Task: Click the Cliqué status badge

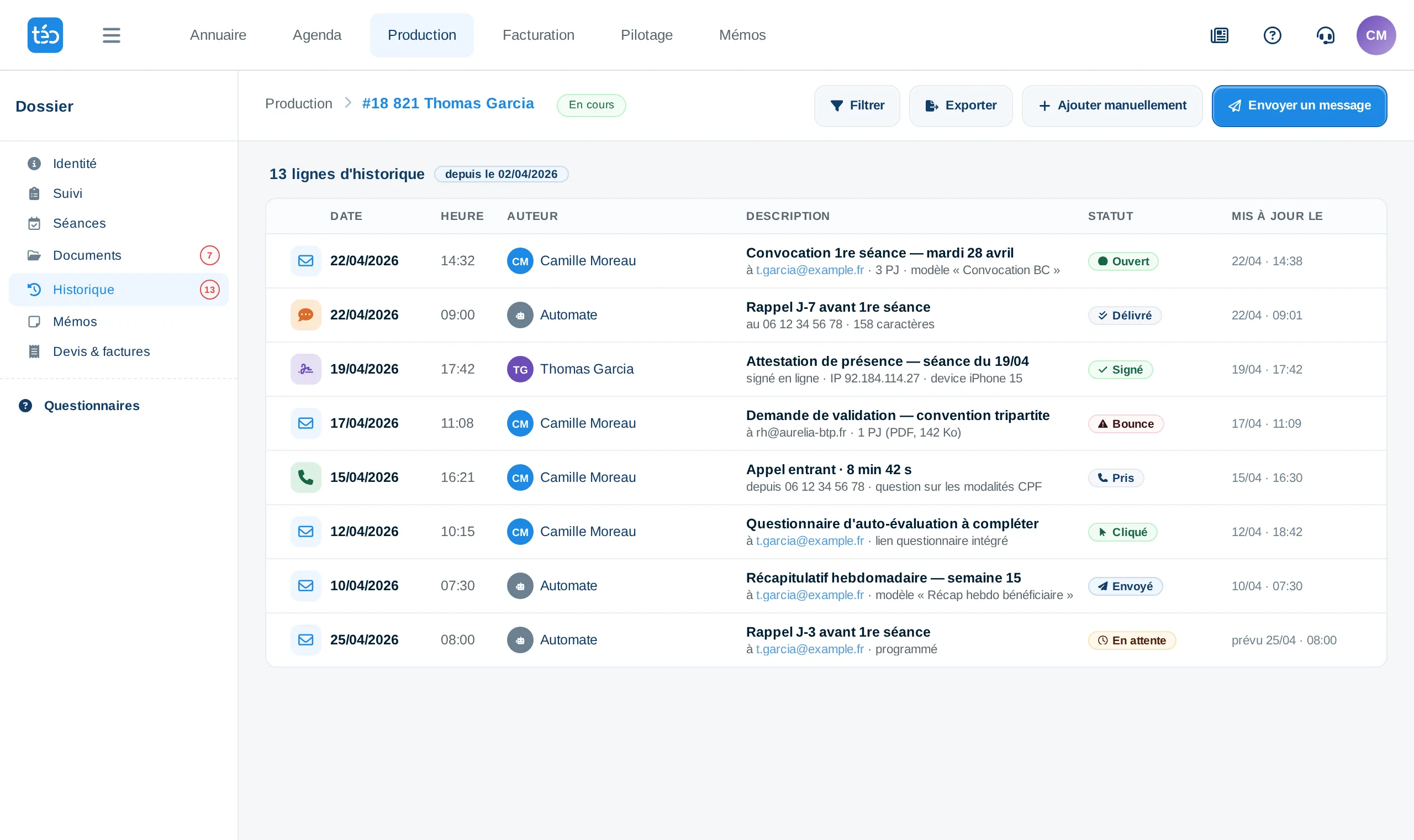Action: click(1123, 532)
